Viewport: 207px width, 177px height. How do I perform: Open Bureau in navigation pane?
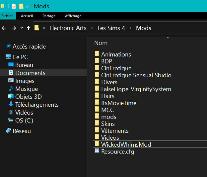[24, 65]
